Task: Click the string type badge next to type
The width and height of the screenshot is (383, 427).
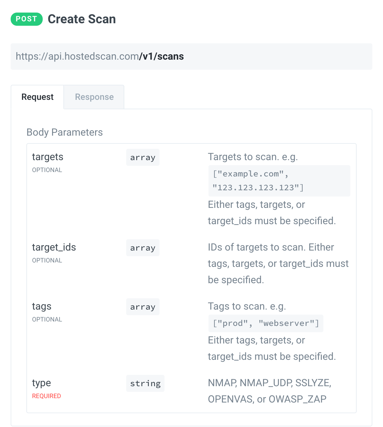Action: click(x=145, y=383)
